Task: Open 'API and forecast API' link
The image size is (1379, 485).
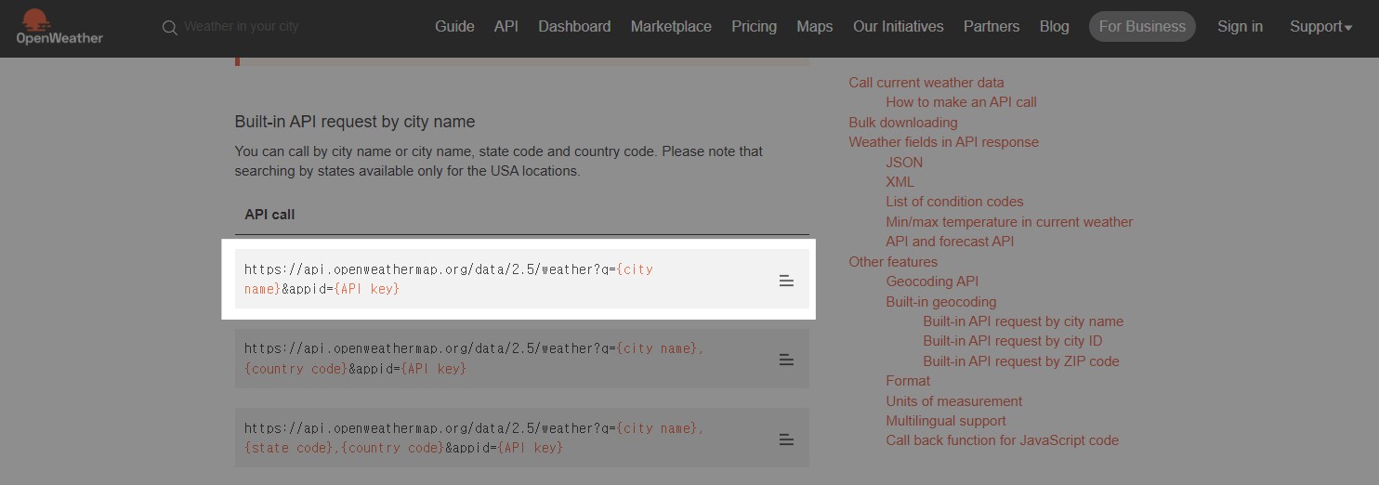Action: (950, 242)
